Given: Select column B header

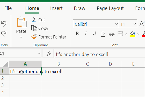Looking at the screenshot, I should pyautogui.click(x=59, y=64).
